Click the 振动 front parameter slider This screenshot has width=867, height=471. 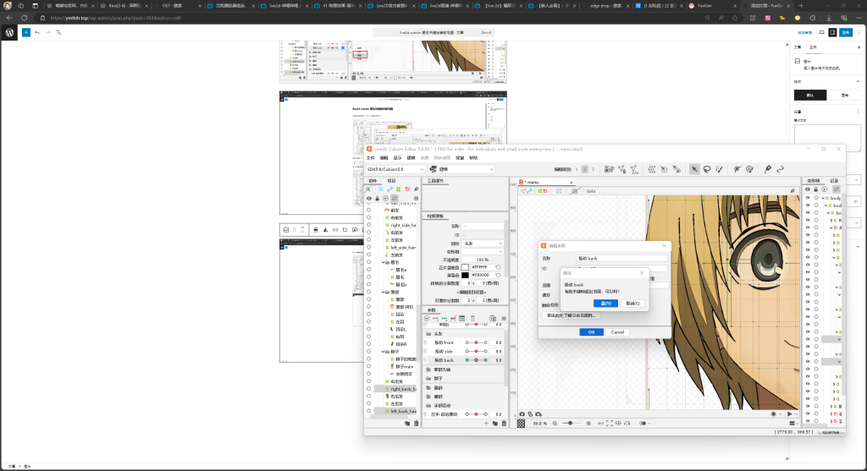pyautogui.click(x=476, y=342)
